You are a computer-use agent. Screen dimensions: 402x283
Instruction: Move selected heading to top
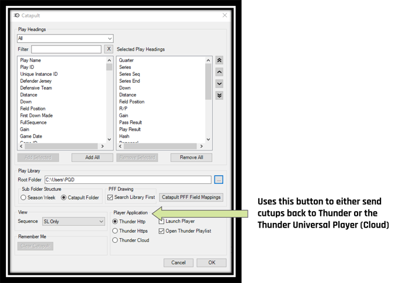click(219, 61)
